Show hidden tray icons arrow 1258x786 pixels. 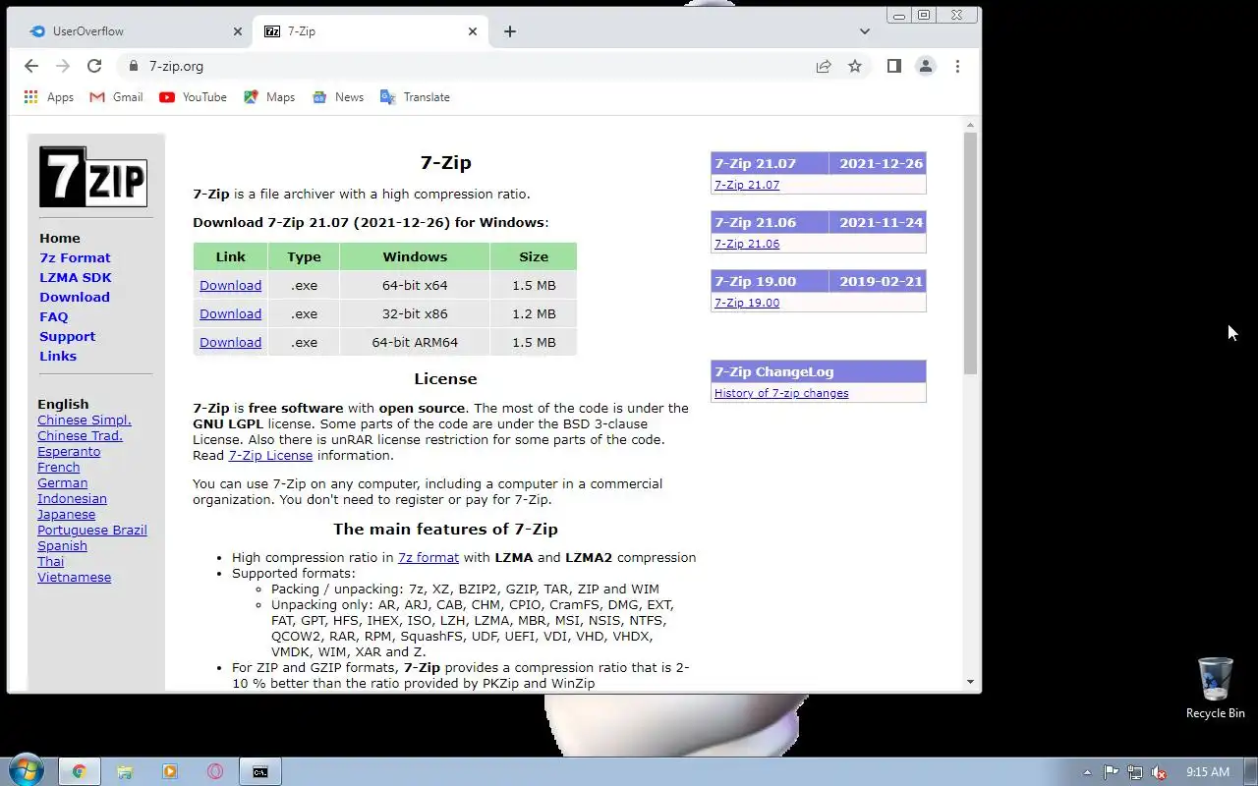(x=1087, y=772)
